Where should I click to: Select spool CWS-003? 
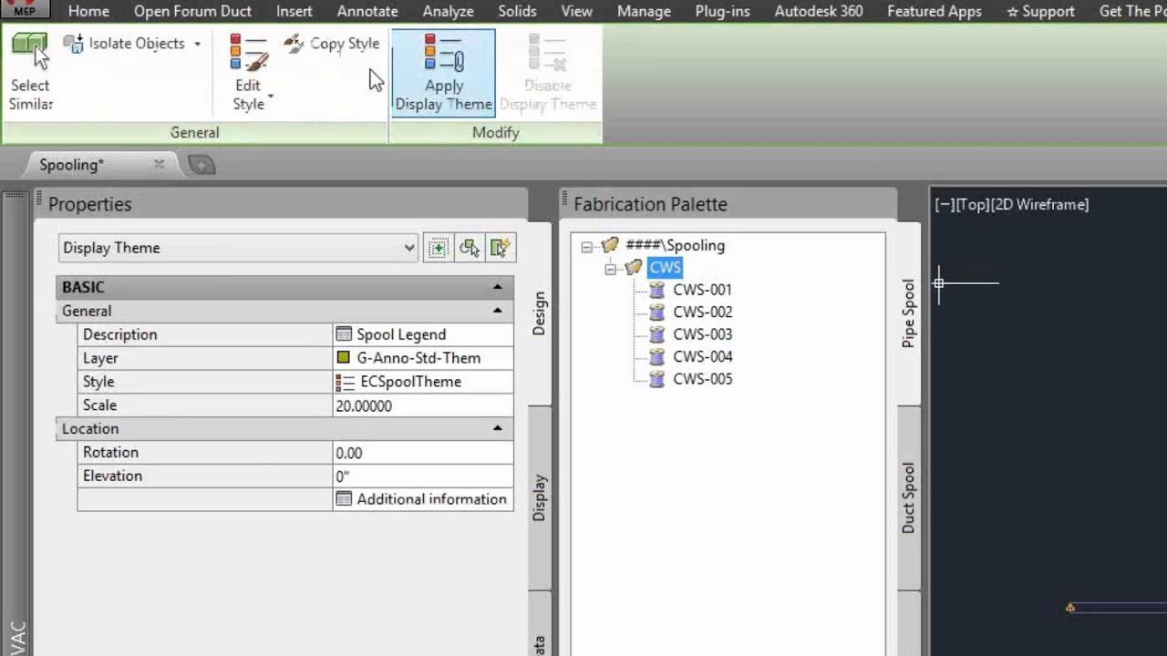(702, 334)
